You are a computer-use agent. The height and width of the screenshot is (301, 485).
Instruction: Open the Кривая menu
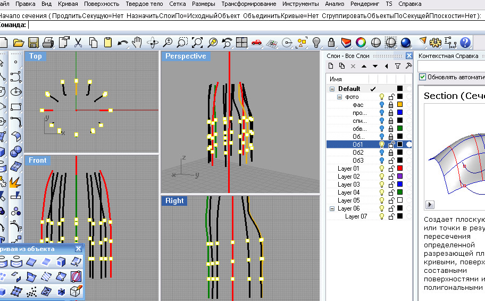[67, 4]
